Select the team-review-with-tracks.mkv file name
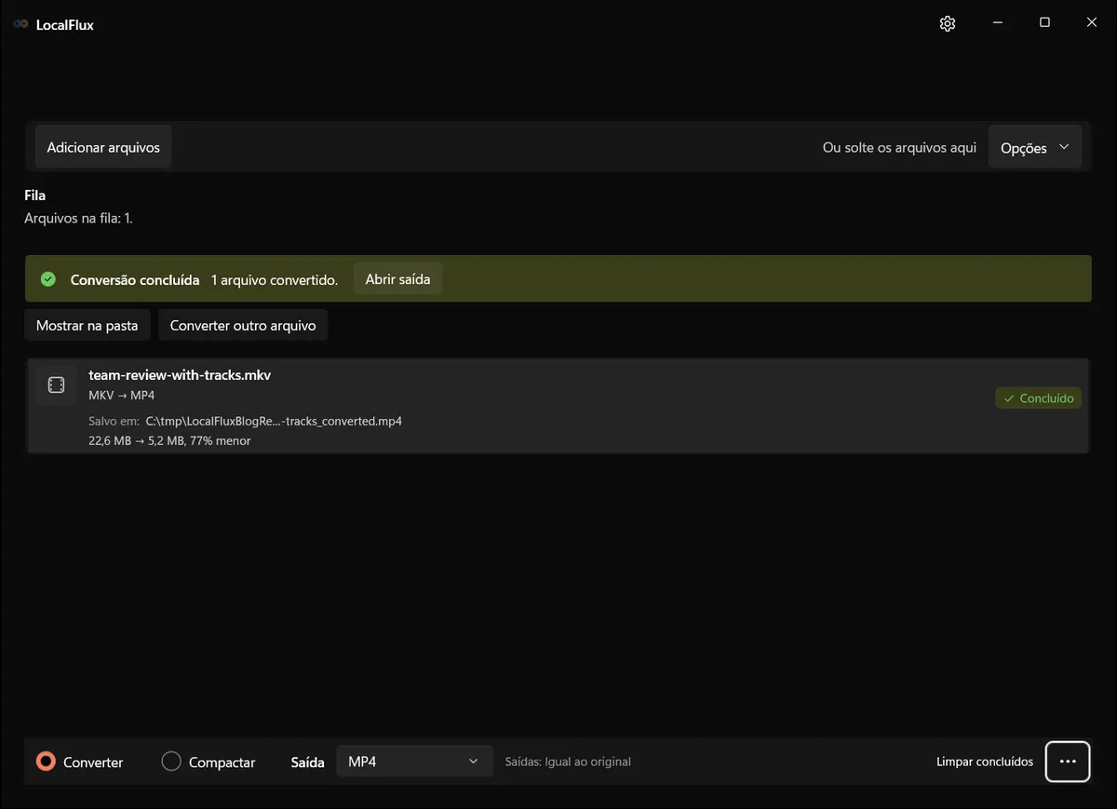 (x=180, y=375)
